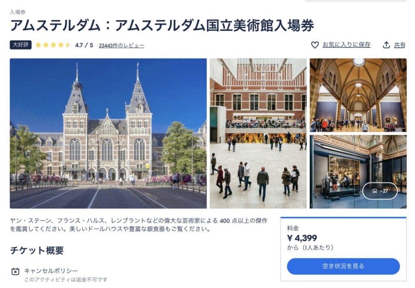Open the main Rijksmuseum exterior photo
Image resolution: width=415 pixels, height=288 pixels.
(108, 133)
